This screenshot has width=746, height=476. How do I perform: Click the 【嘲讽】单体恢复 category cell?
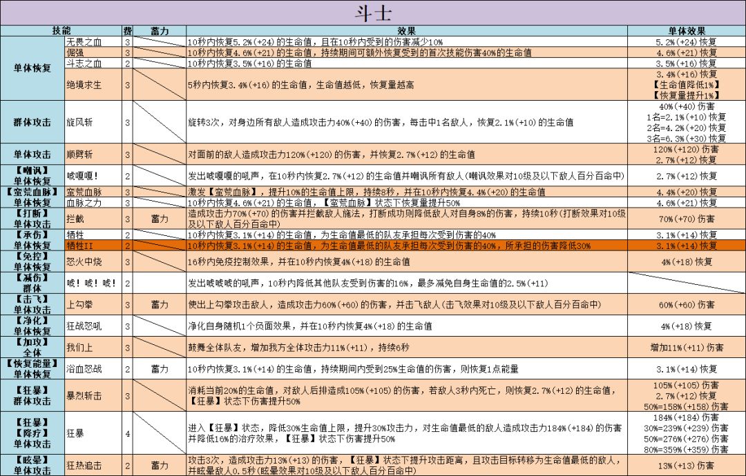[32, 175]
